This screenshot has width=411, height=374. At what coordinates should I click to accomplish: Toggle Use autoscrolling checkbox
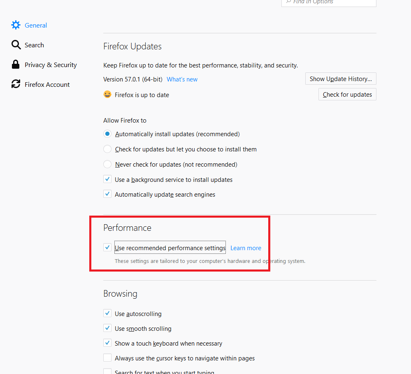[107, 314]
